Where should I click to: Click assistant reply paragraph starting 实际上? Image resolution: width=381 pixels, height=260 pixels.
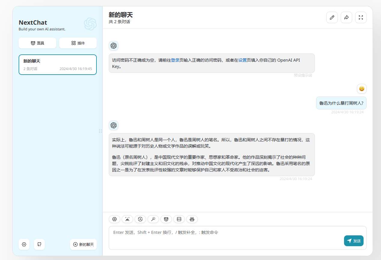coord(211,143)
